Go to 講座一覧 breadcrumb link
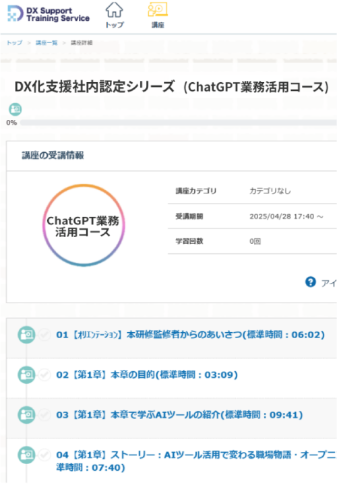The image size is (337, 485). 47,42
